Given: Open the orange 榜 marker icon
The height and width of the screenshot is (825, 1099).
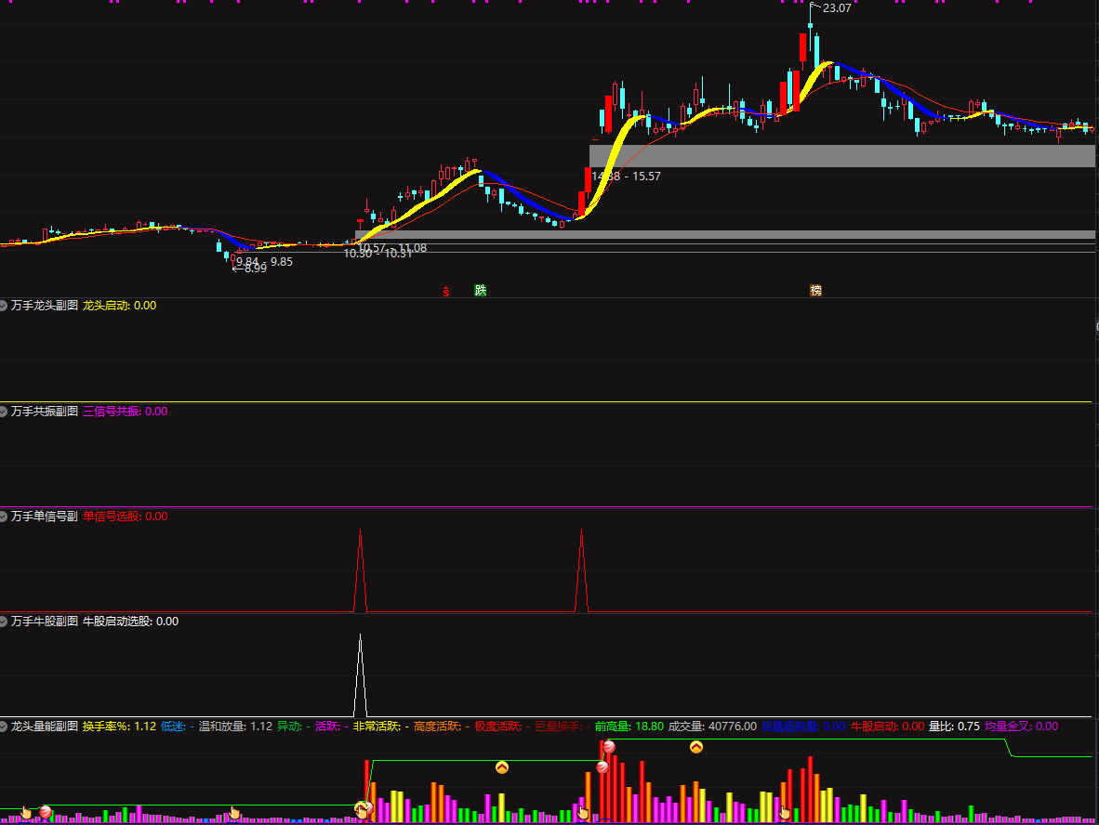Looking at the screenshot, I should tap(815, 290).
